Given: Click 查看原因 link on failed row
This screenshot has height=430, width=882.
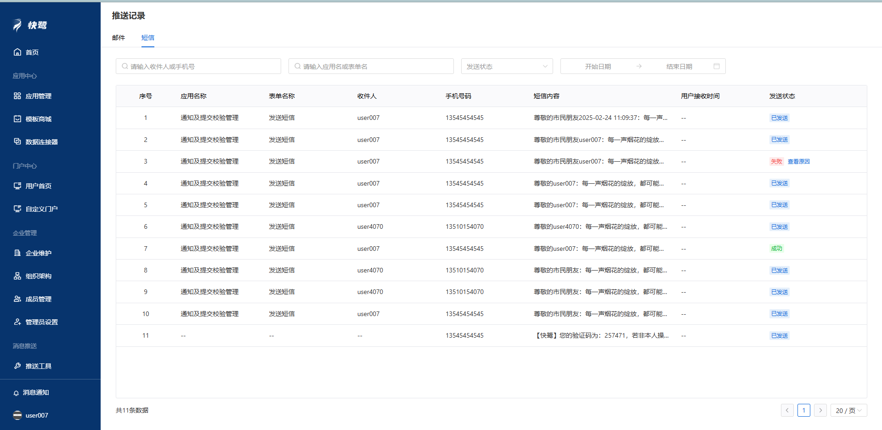Looking at the screenshot, I should pyautogui.click(x=798, y=162).
